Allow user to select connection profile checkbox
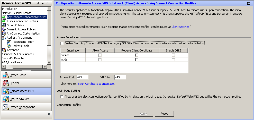Screen dimensions: 254x120 pos(62,97)
